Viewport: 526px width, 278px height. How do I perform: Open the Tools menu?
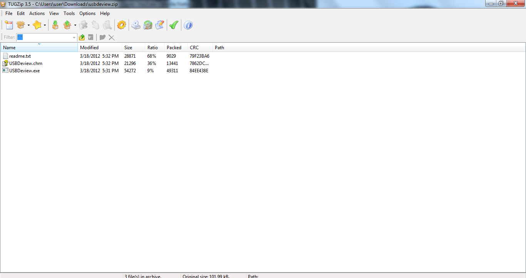(x=69, y=13)
